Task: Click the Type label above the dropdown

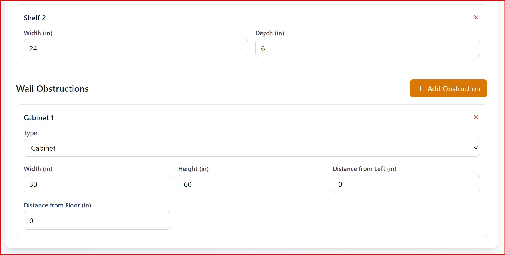Action: click(x=30, y=133)
